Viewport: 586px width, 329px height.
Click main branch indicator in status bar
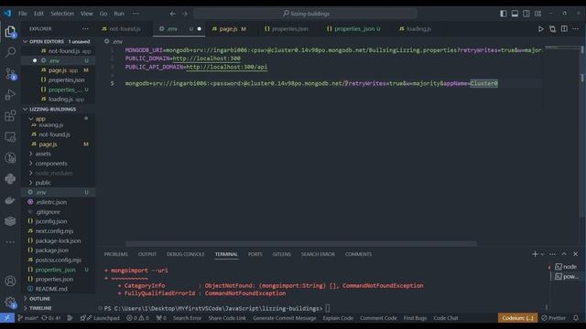click(x=28, y=318)
